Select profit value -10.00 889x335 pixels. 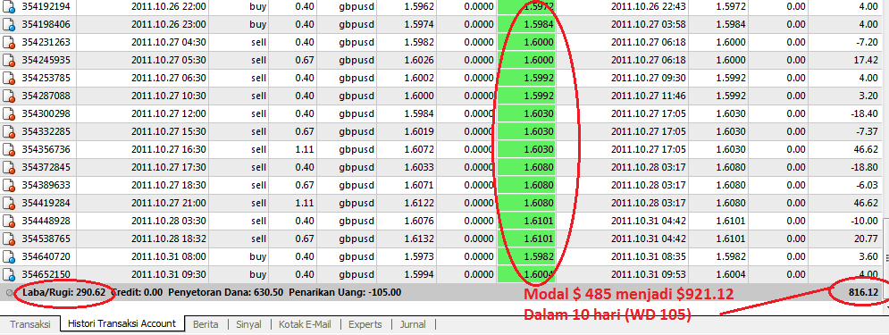[865, 221]
